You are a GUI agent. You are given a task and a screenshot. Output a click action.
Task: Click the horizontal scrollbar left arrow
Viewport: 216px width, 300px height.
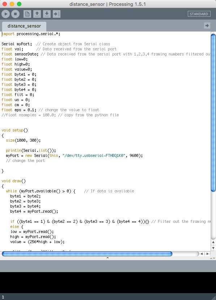202,254
